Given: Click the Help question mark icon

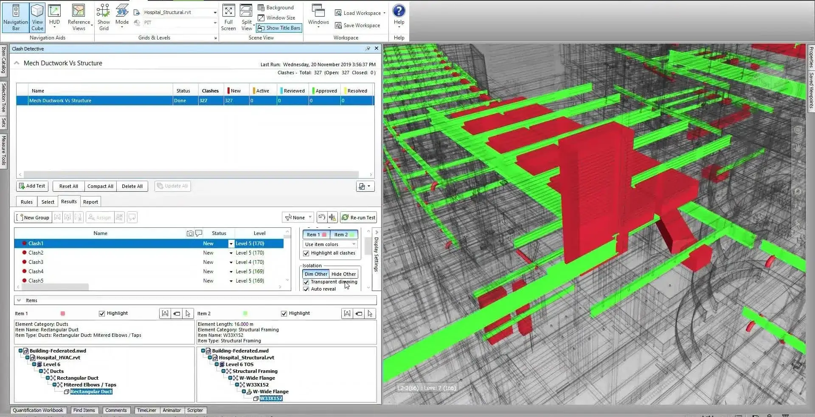Looking at the screenshot, I should [398, 11].
